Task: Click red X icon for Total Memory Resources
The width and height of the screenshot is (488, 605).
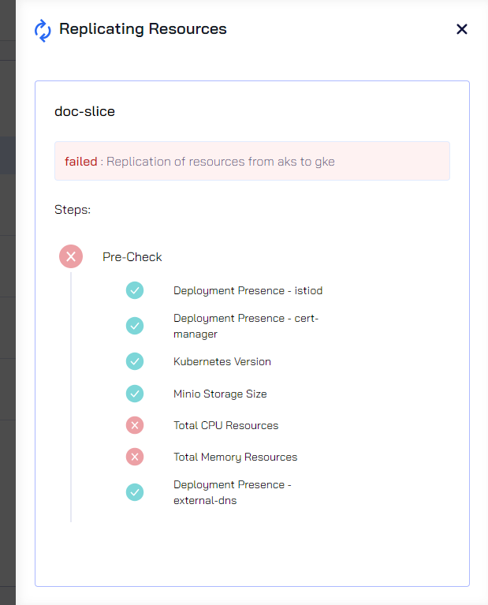Action: point(135,457)
